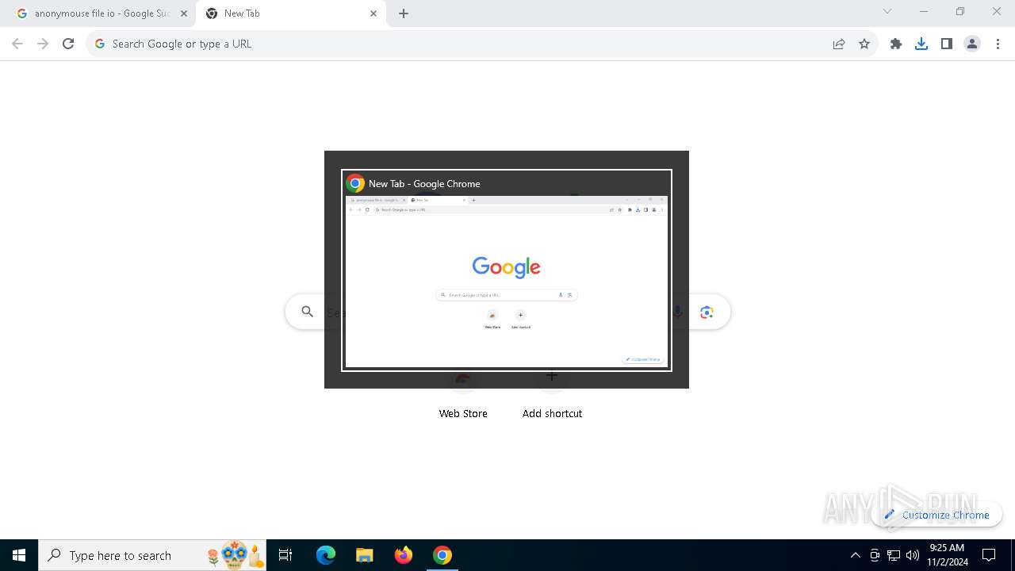Open the tab search dropdown chevron
This screenshot has height=571, width=1015.
click(887, 11)
